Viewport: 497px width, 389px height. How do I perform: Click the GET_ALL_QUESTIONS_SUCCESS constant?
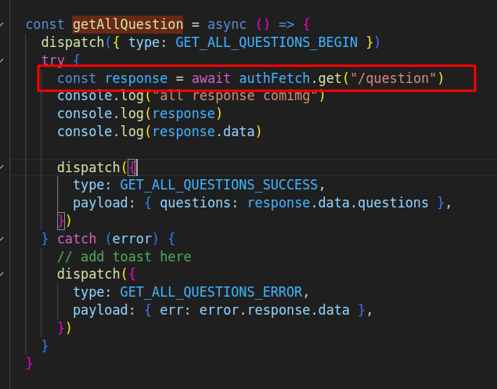click(218, 185)
